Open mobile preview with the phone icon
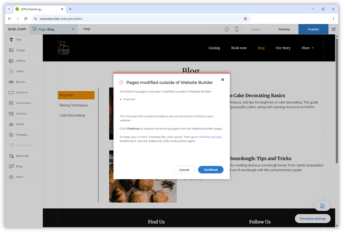The width and height of the screenshot is (343, 232). pyautogui.click(x=237, y=29)
